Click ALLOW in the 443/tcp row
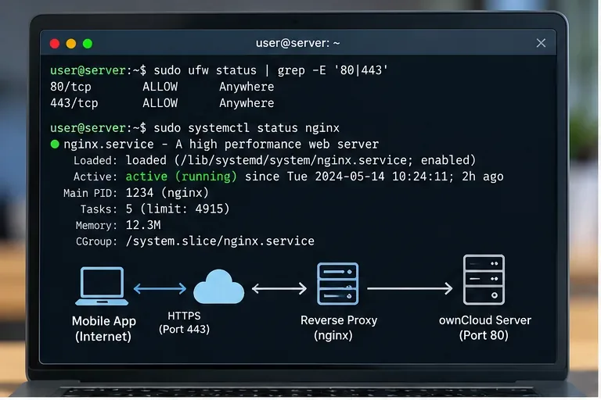Screen dimensions: 601x400 tap(160, 103)
